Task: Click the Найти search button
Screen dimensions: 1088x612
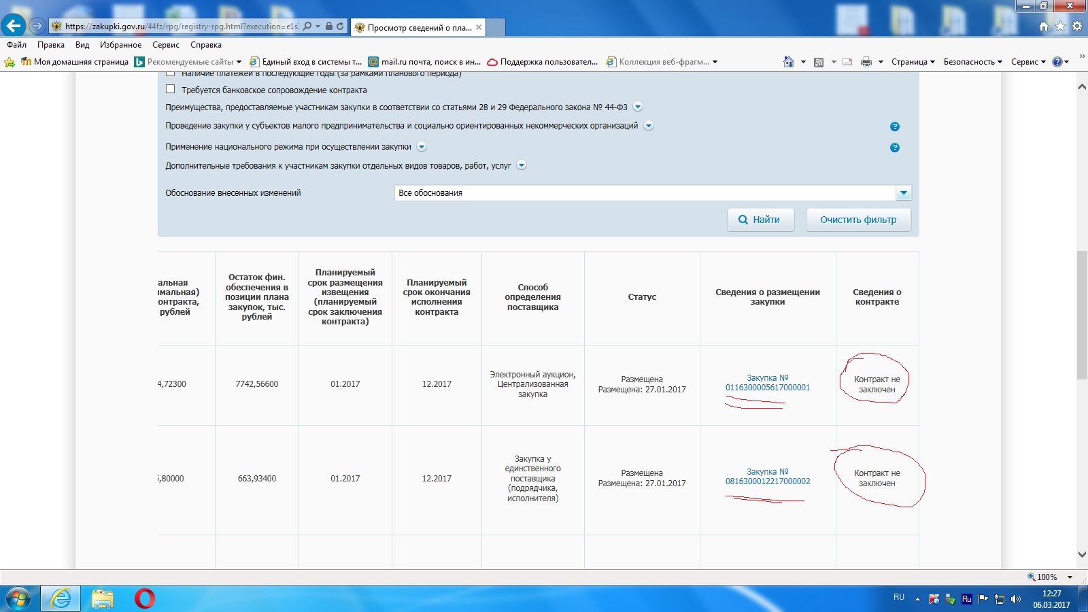Action: click(760, 220)
